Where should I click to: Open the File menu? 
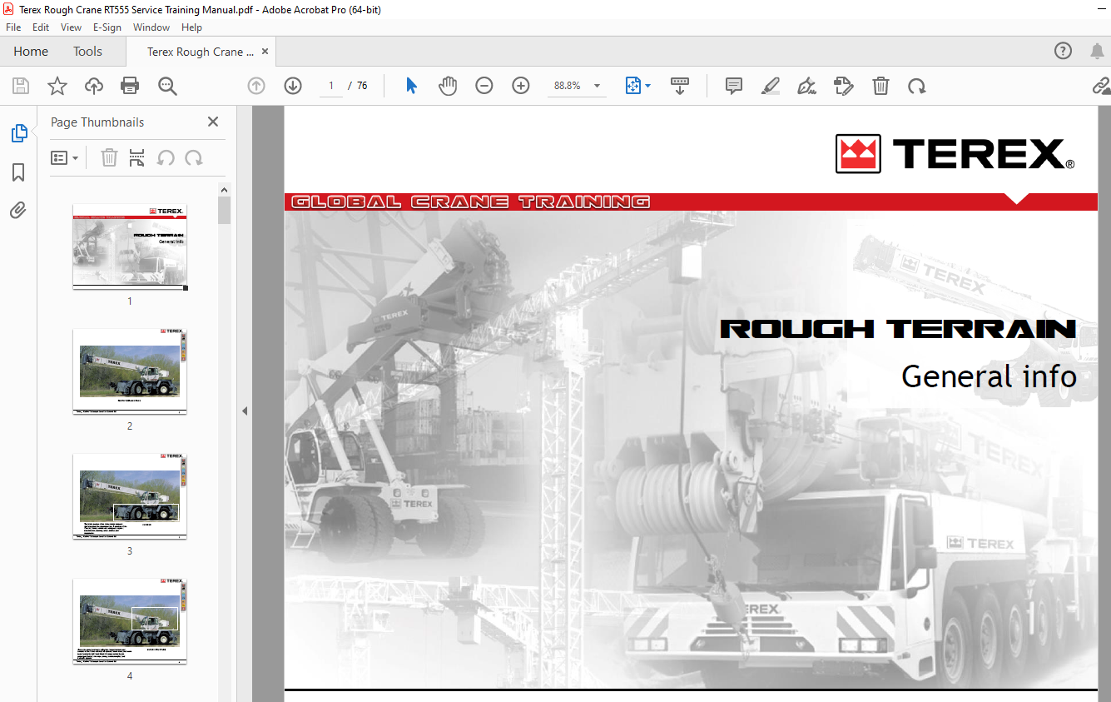pyautogui.click(x=13, y=27)
